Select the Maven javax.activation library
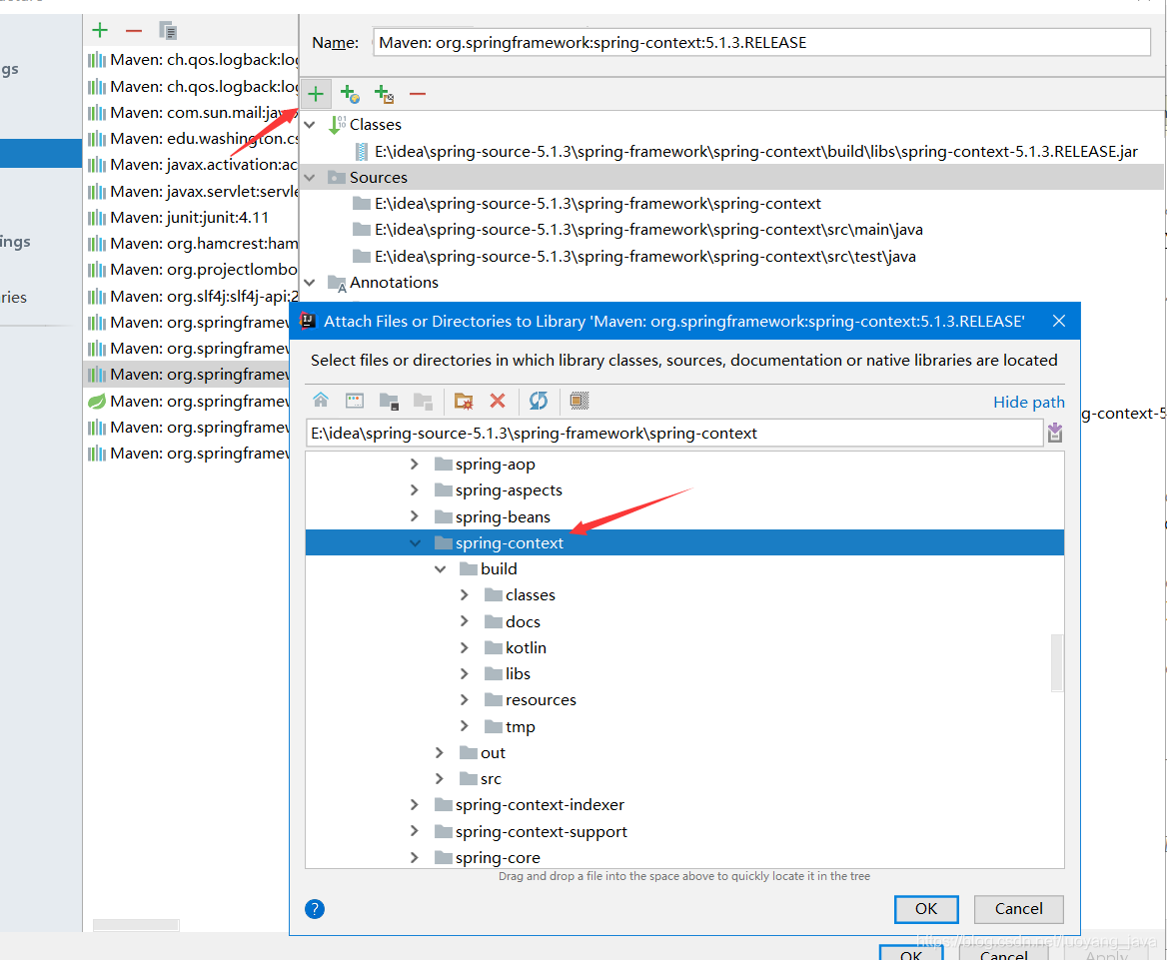The image size is (1167, 960). pyautogui.click(x=192, y=165)
